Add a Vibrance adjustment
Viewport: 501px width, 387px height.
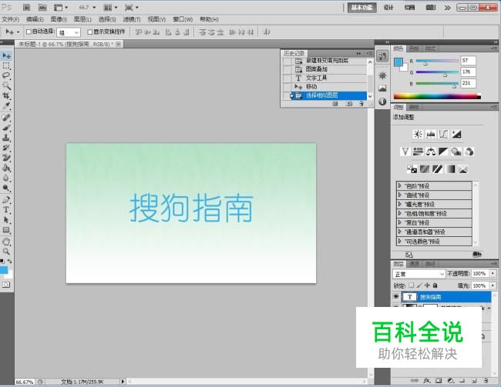[x=405, y=152]
